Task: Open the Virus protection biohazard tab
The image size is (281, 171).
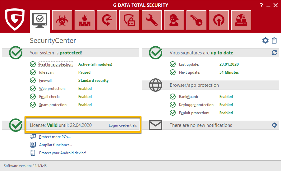Action: pos(62,20)
